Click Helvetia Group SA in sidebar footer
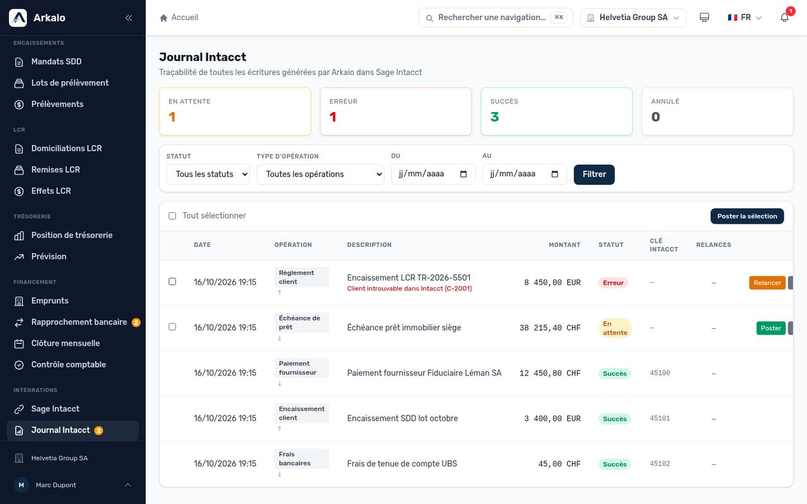The width and height of the screenshot is (807, 504). pos(59,459)
